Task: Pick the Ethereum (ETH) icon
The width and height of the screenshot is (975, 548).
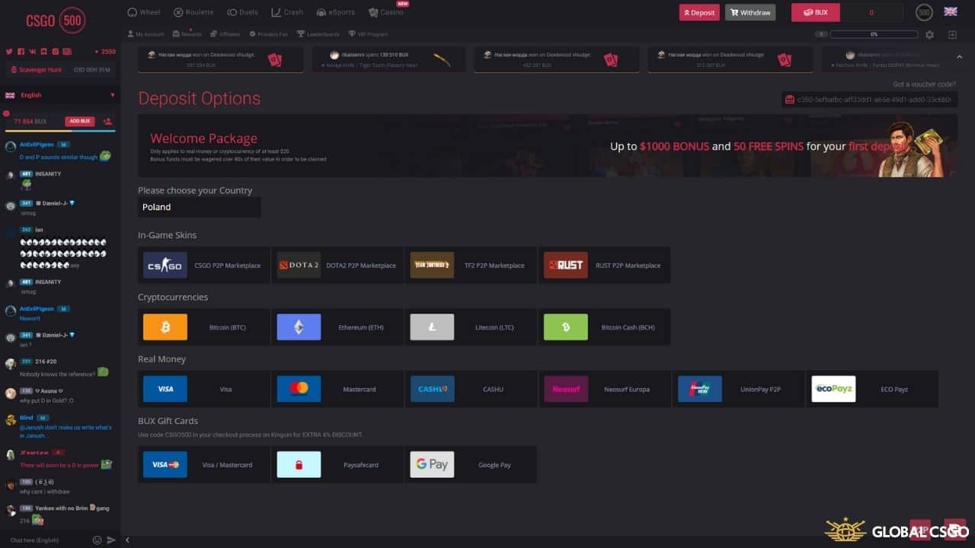Action: pos(299,327)
